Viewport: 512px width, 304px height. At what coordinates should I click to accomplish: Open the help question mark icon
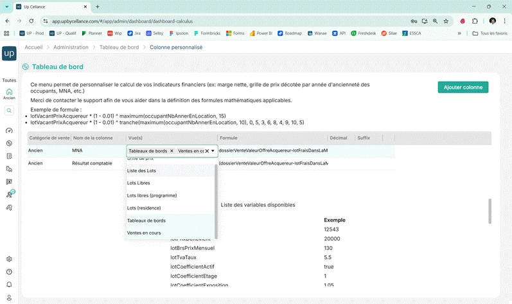click(9, 272)
